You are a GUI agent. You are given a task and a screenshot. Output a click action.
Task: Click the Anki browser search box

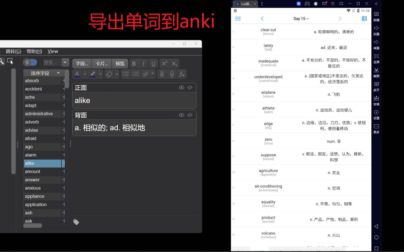point(52,63)
